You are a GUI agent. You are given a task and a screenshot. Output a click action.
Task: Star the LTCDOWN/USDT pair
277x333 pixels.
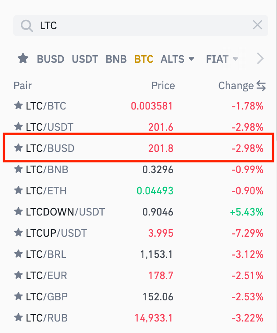tap(19, 212)
